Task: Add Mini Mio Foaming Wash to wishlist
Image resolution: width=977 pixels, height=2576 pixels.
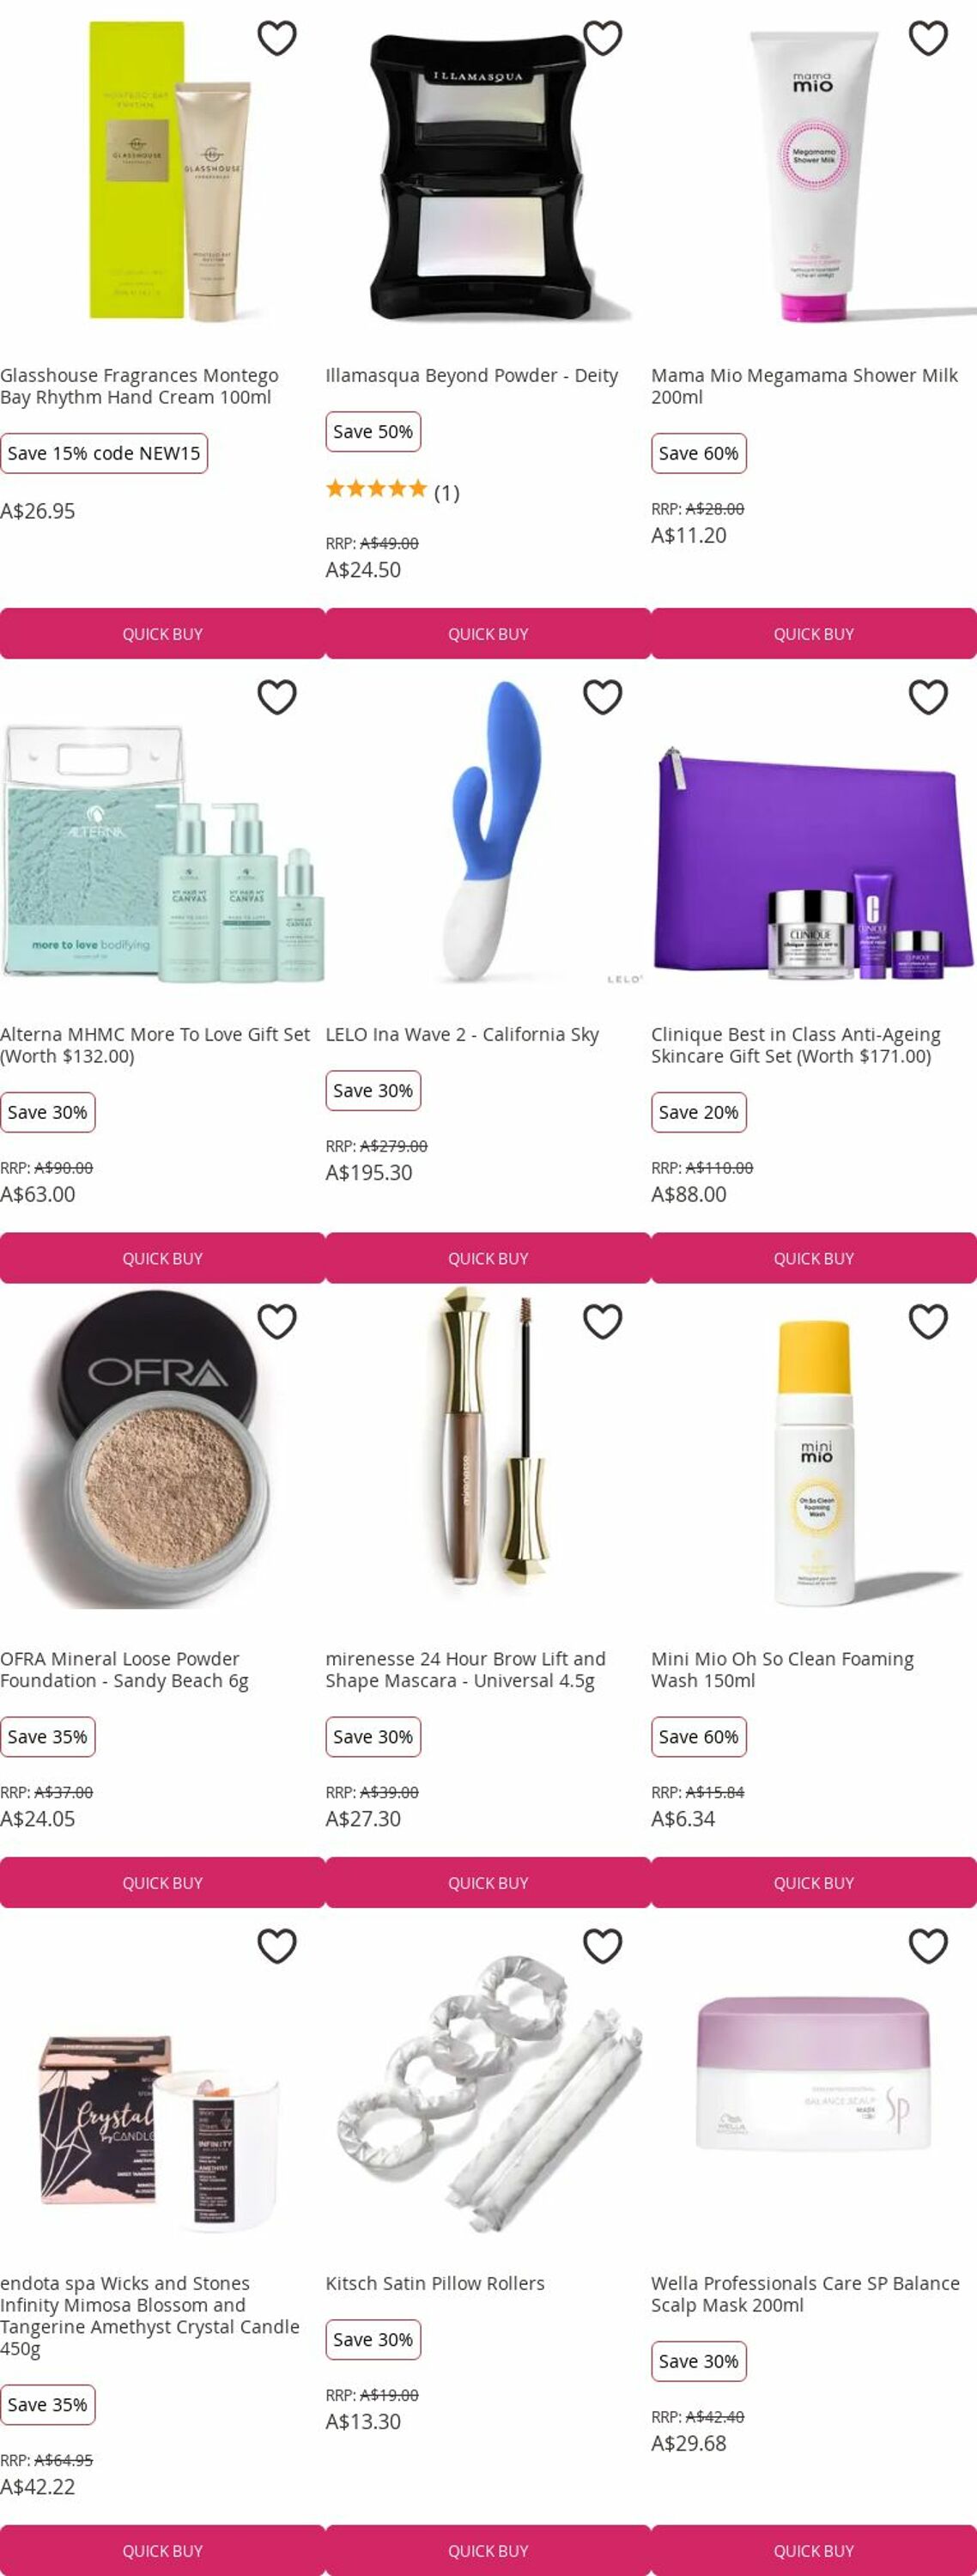Action: [928, 1321]
